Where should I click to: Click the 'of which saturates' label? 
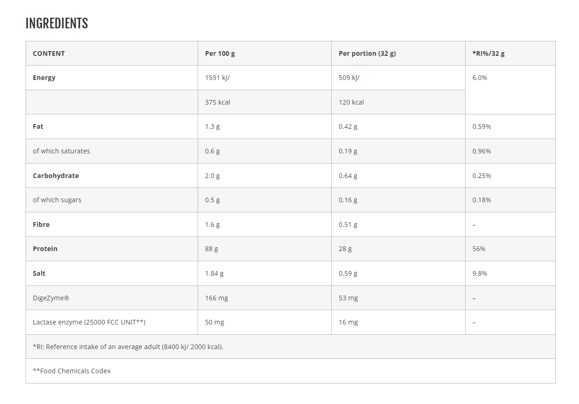coord(61,151)
